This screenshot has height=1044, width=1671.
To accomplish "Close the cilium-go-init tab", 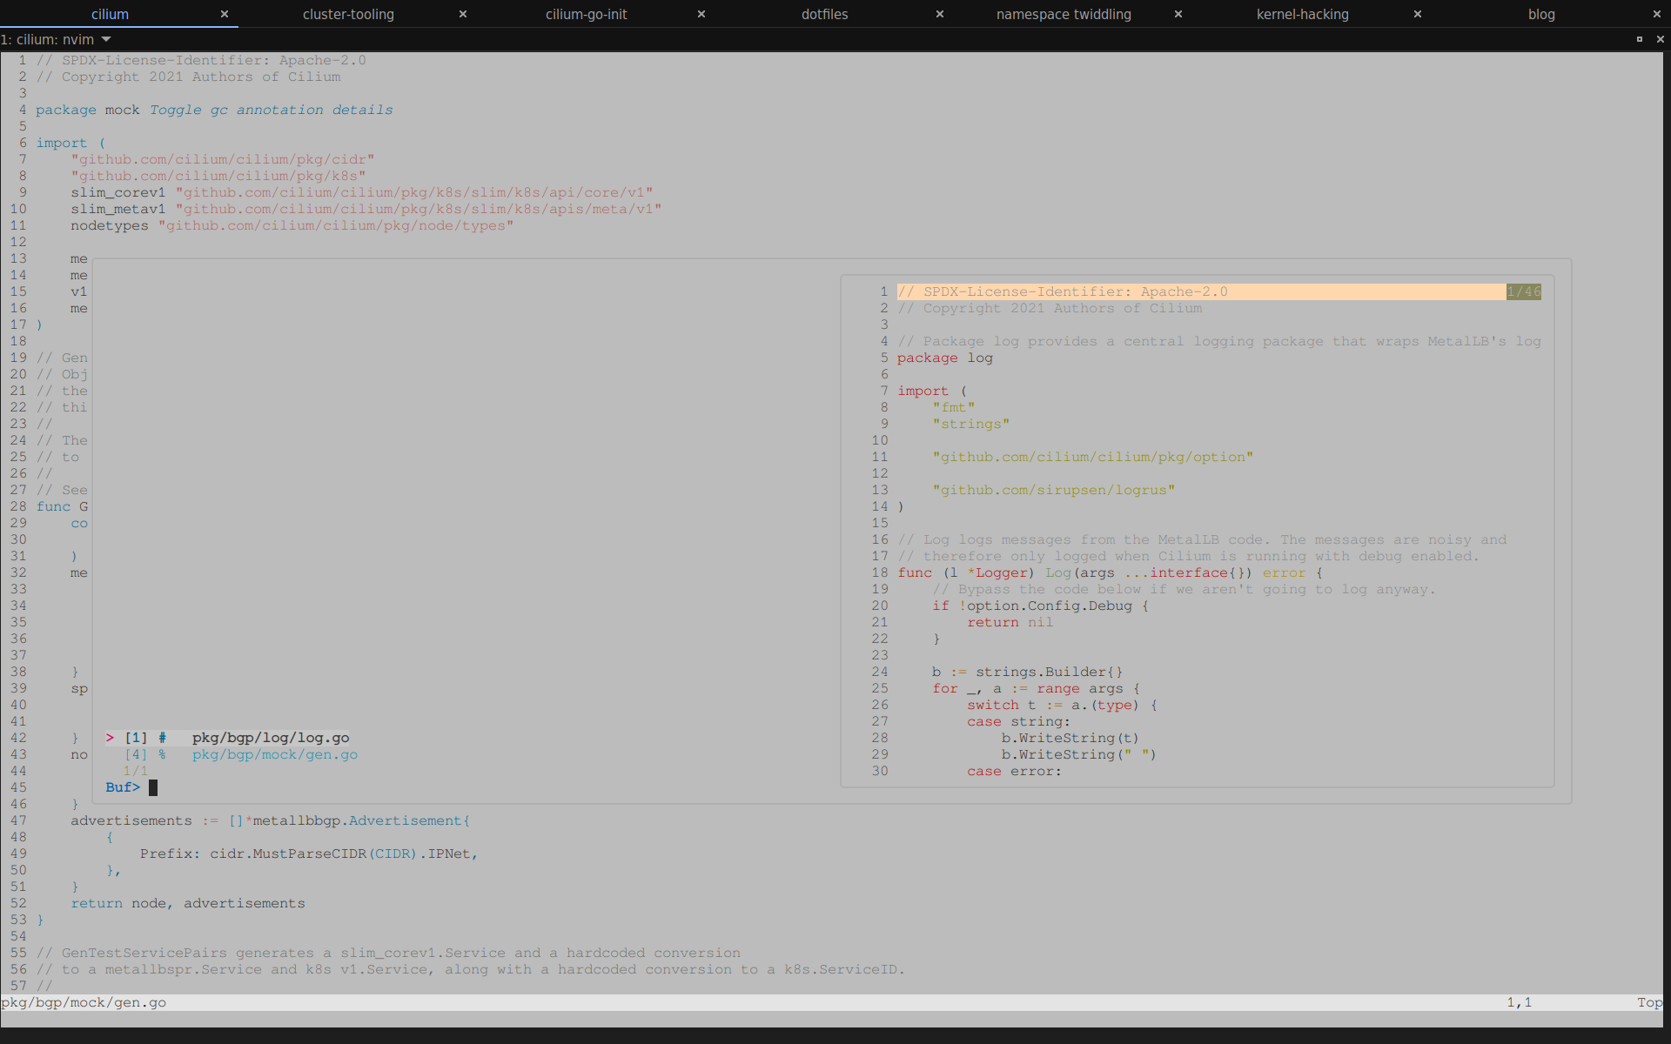I will (x=701, y=14).
